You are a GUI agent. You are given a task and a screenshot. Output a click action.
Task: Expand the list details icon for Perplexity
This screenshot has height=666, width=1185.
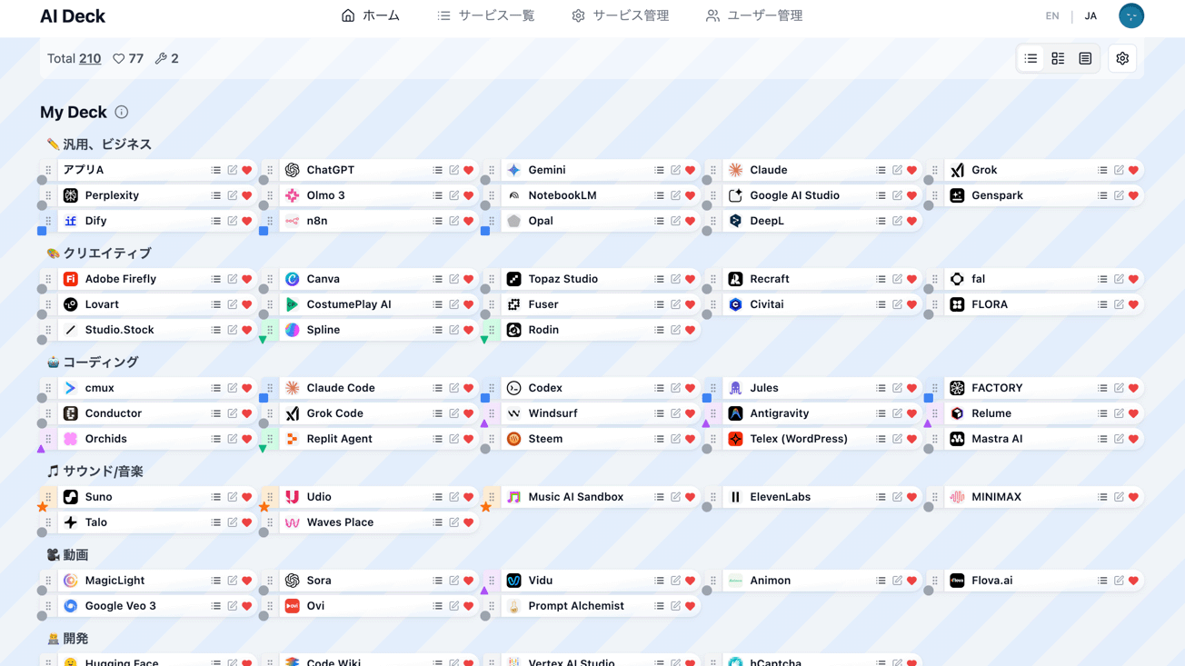coord(216,195)
